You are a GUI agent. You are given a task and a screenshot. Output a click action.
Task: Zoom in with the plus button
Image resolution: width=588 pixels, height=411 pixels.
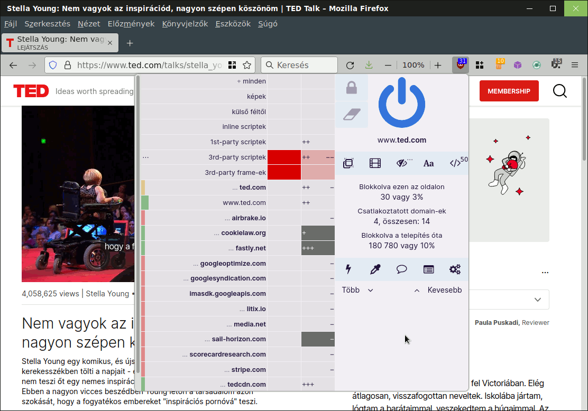[x=438, y=65]
